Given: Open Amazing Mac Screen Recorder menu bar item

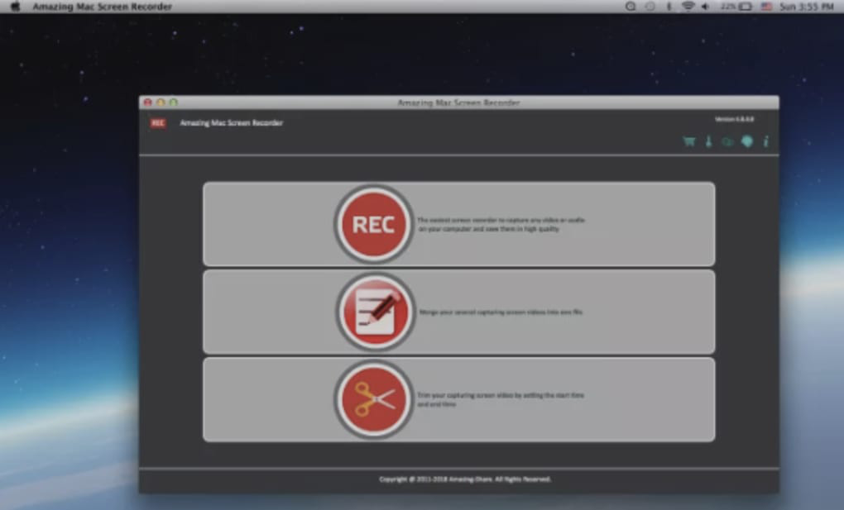Looking at the screenshot, I should [103, 7].
